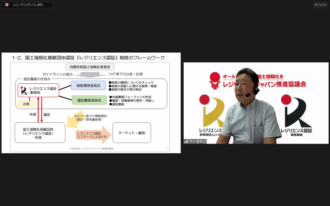Viewport: 330px width, 206px height.
Task: Click the 認証審査の仕組み heading
Action: pyautogui.click(x=37, y=79)
